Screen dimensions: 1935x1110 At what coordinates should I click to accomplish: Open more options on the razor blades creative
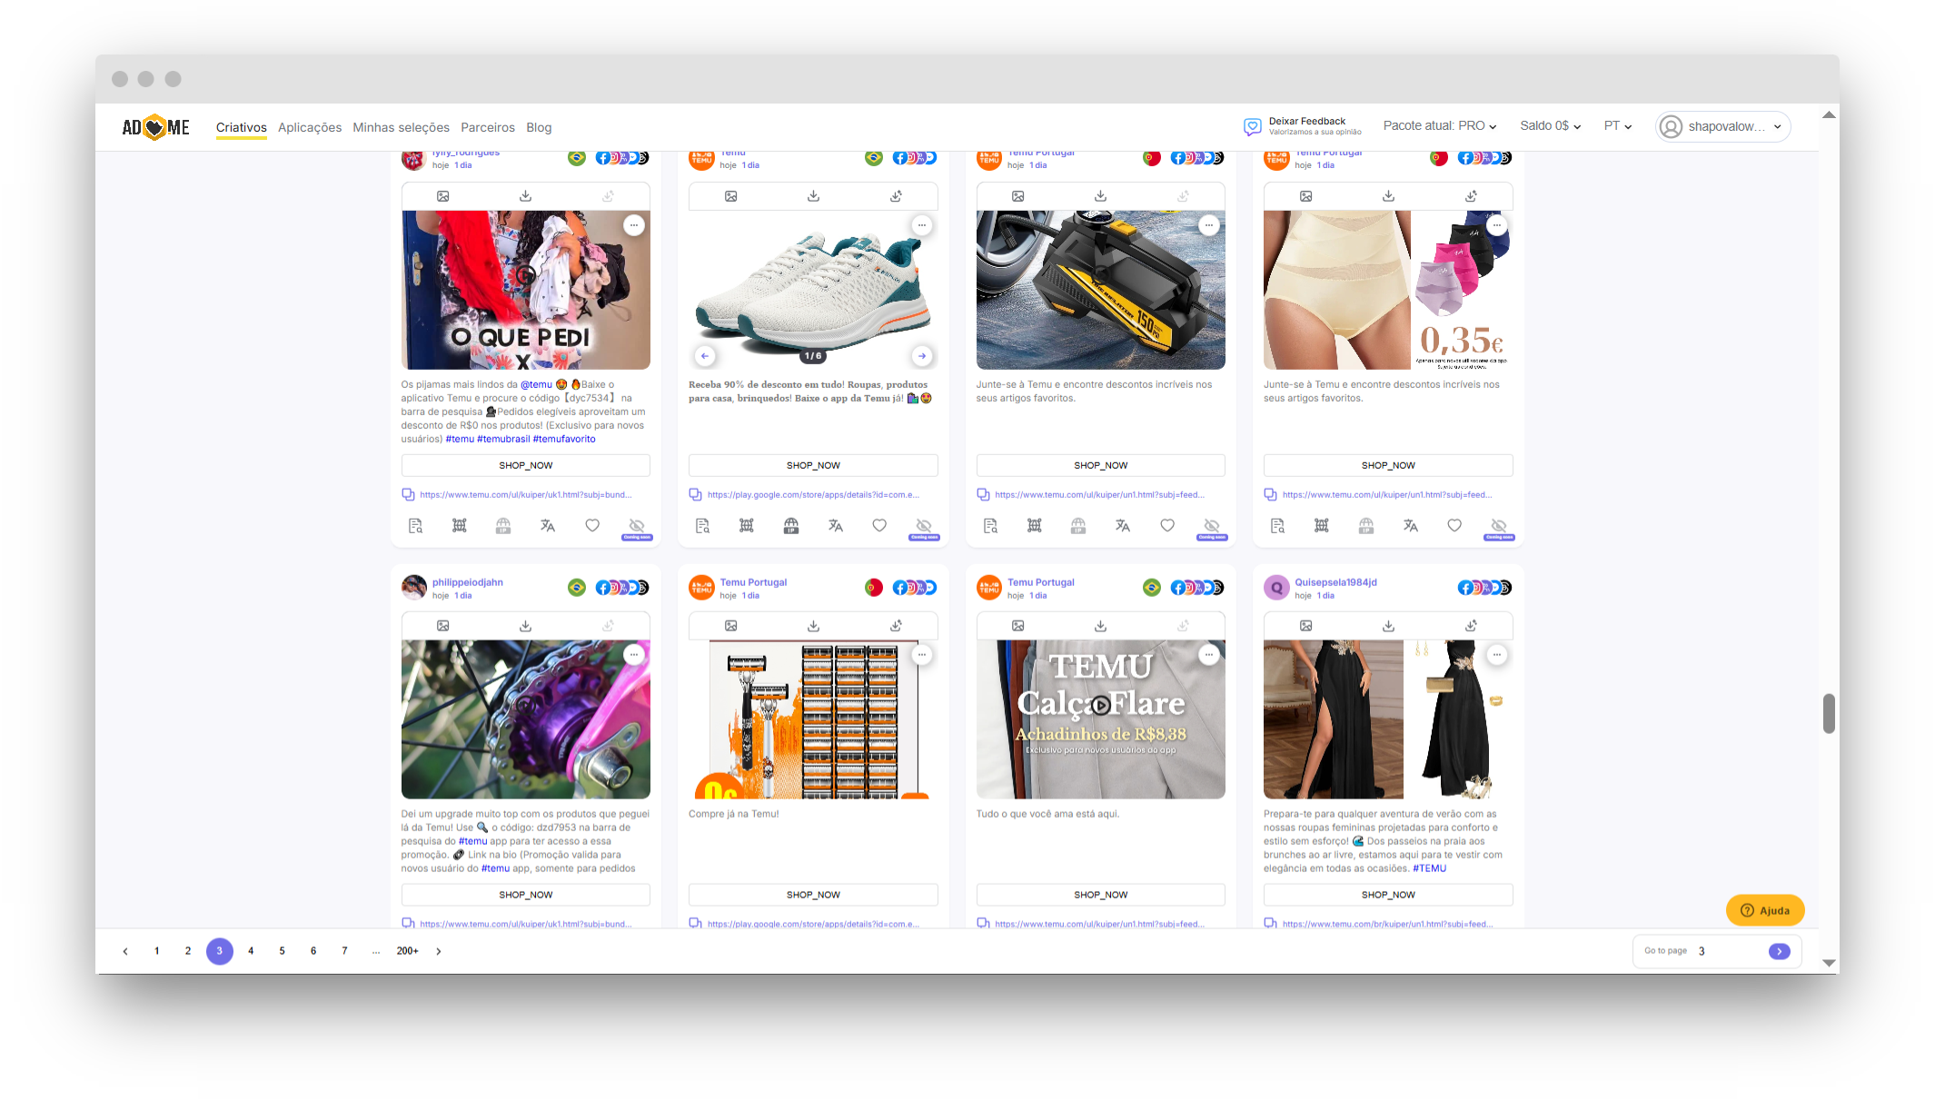pos(921,655)
